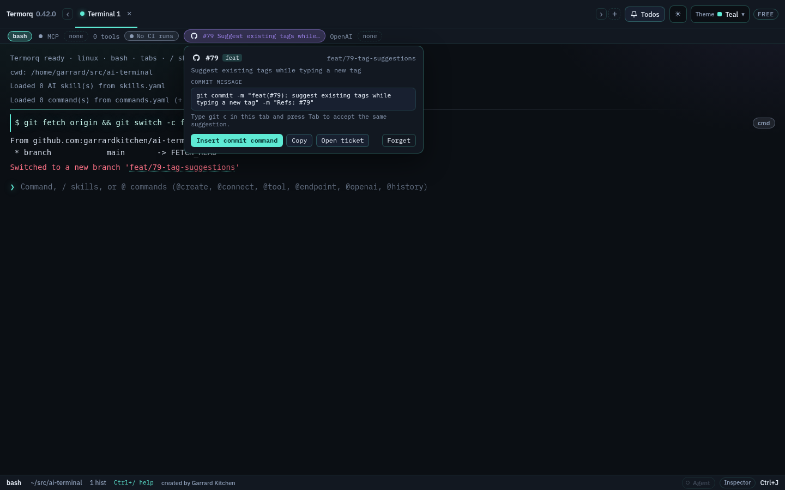The image size is (785, 490).
Task: Add a new terminal tab with plus
Action: 614,14
